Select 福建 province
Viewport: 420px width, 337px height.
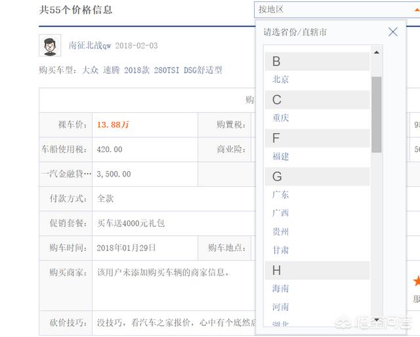coord(281,157)
